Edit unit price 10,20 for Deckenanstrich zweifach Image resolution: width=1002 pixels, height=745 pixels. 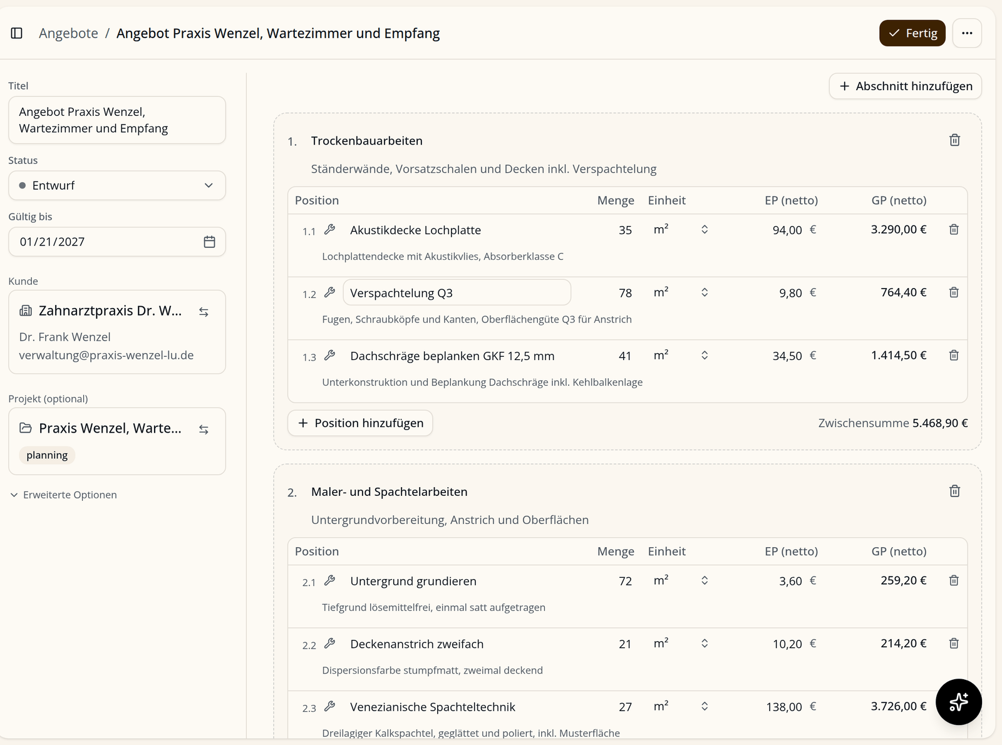point(787,644)
